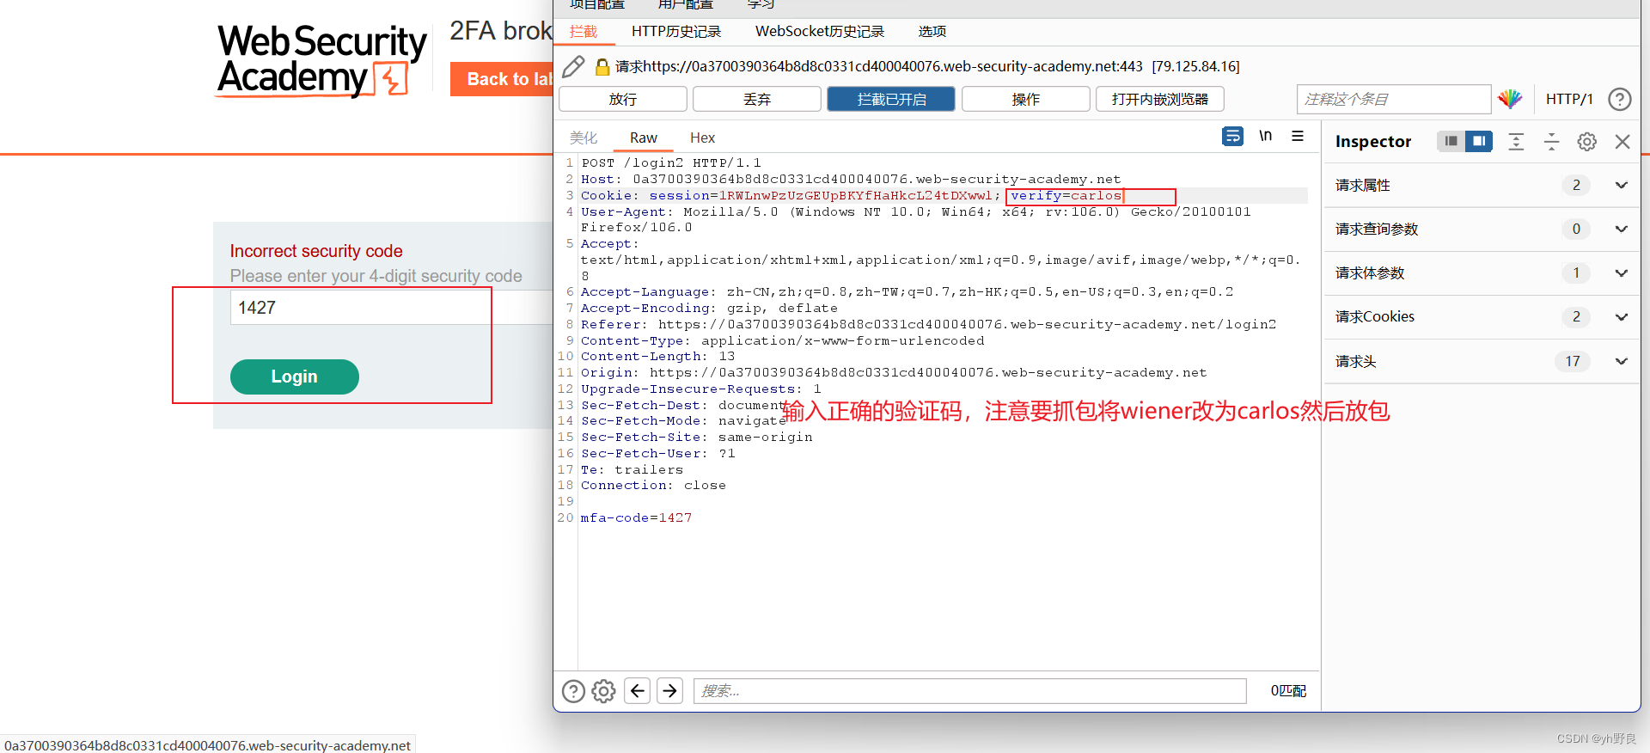Open search settings gear at bottom
Viewport: 1650px width, 753px height.
(x=603, y=691)
